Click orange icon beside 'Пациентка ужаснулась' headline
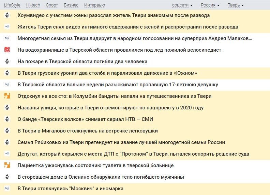Image resolution: width=270 pixels, height=195 pixels. 7,165
